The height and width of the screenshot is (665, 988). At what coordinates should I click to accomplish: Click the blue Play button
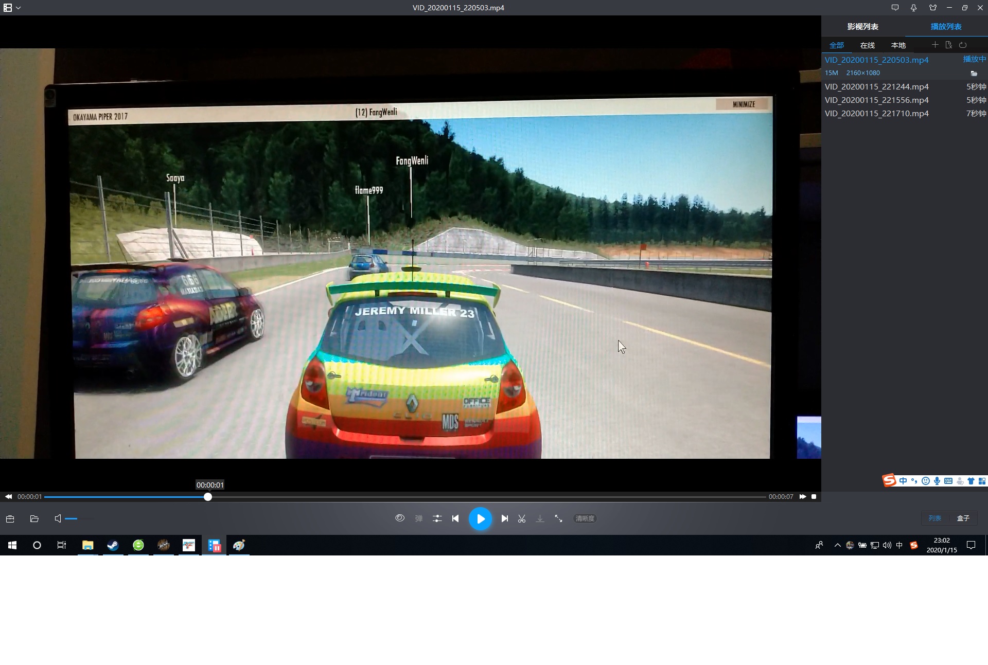click(x=480, y=518)
